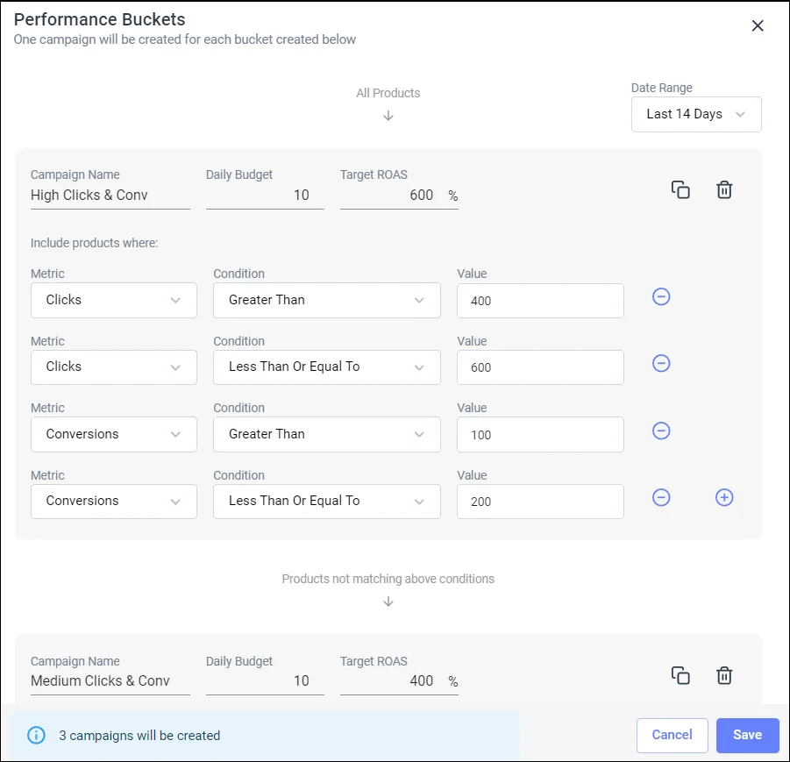Open Greater Than condition dropdown for value 100

[326, 434]
